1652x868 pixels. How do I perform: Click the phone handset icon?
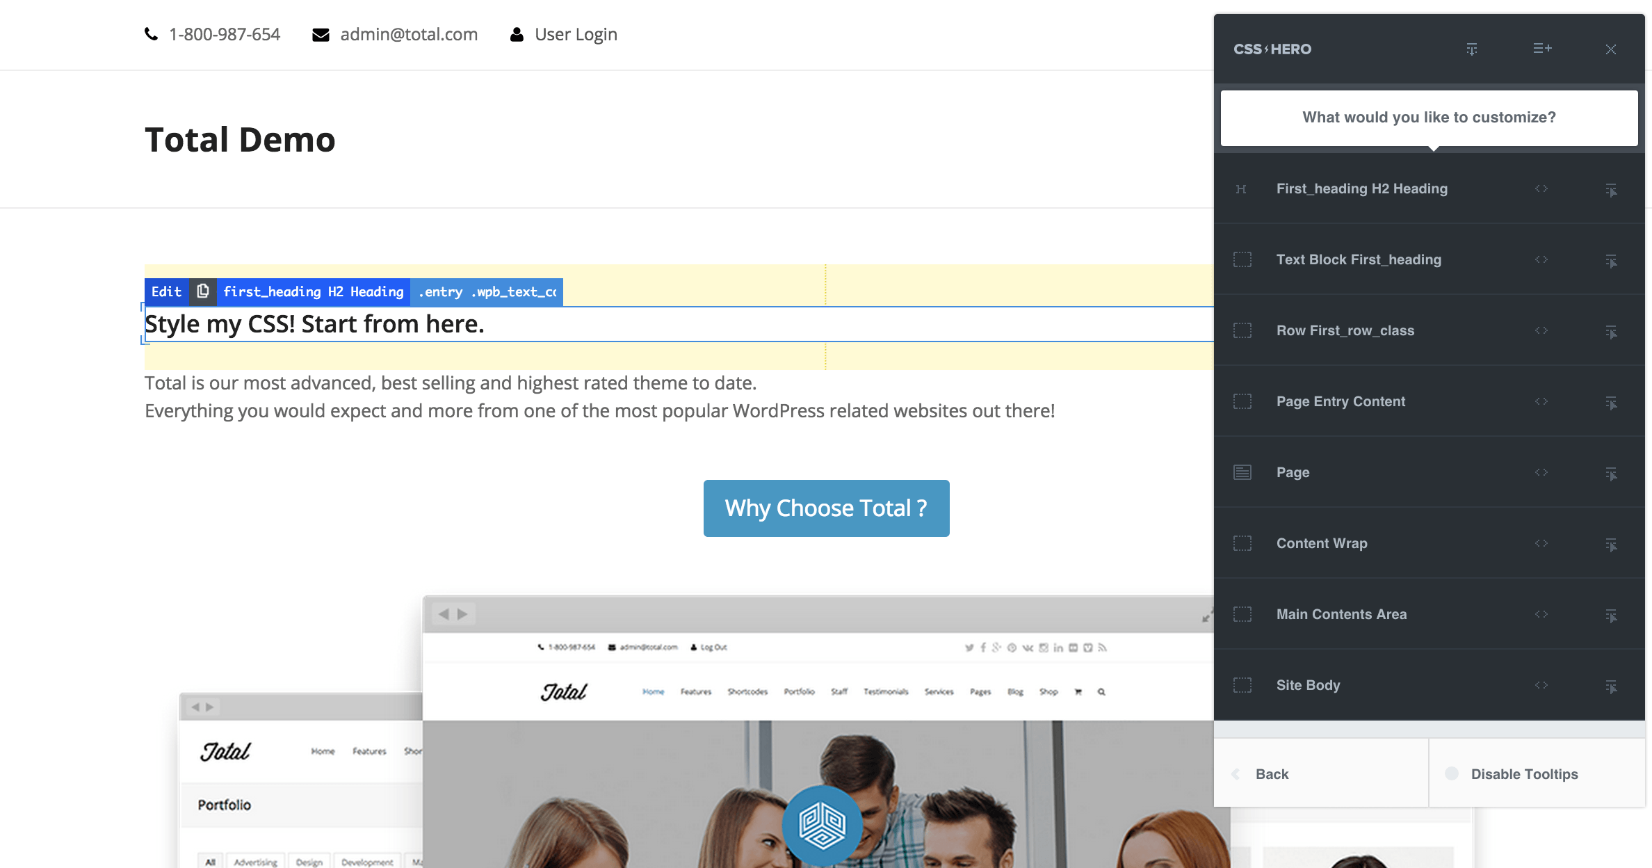[151, 34]
